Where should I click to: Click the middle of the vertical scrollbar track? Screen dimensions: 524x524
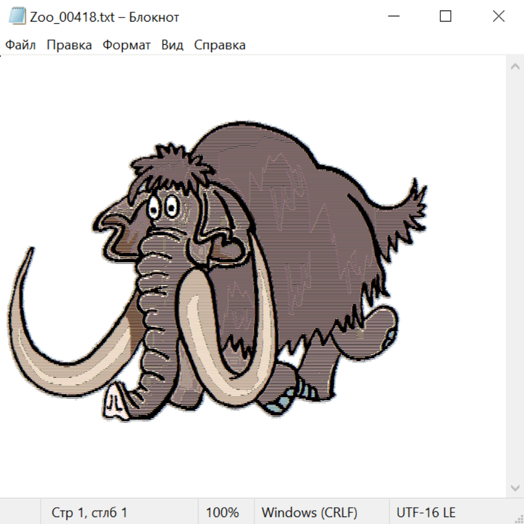coord(515,277)
